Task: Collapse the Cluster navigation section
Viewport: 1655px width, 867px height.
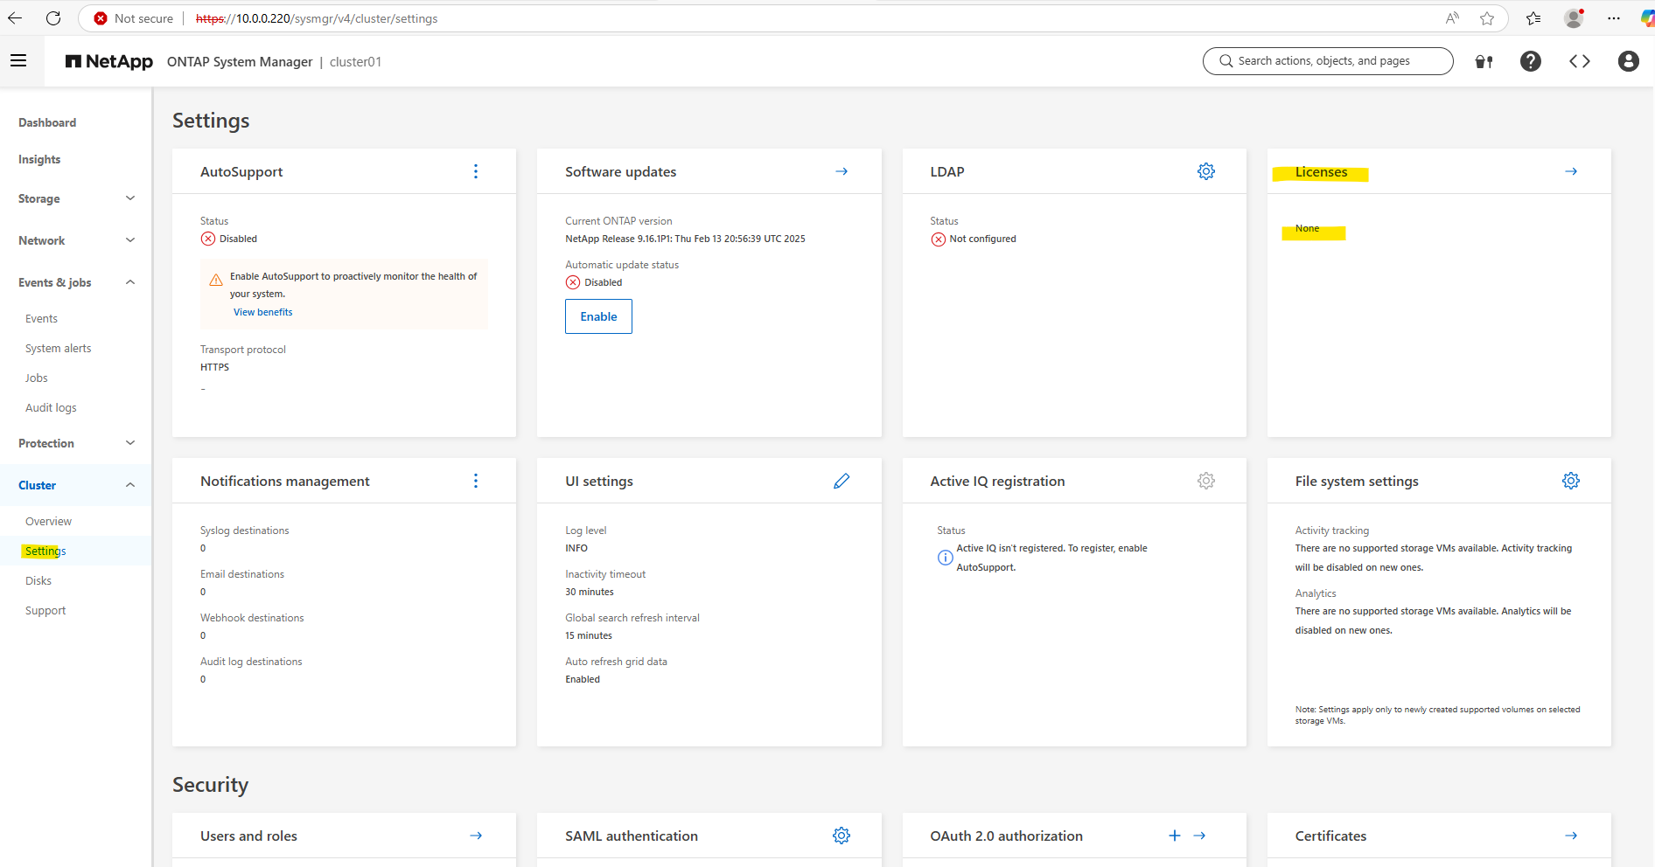Action: [x=130, y=485]
